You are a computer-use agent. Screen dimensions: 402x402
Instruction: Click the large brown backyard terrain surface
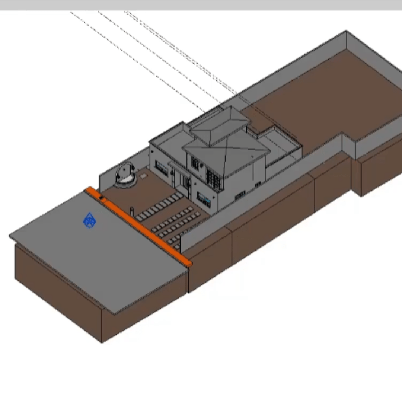[x=328, y=97]
